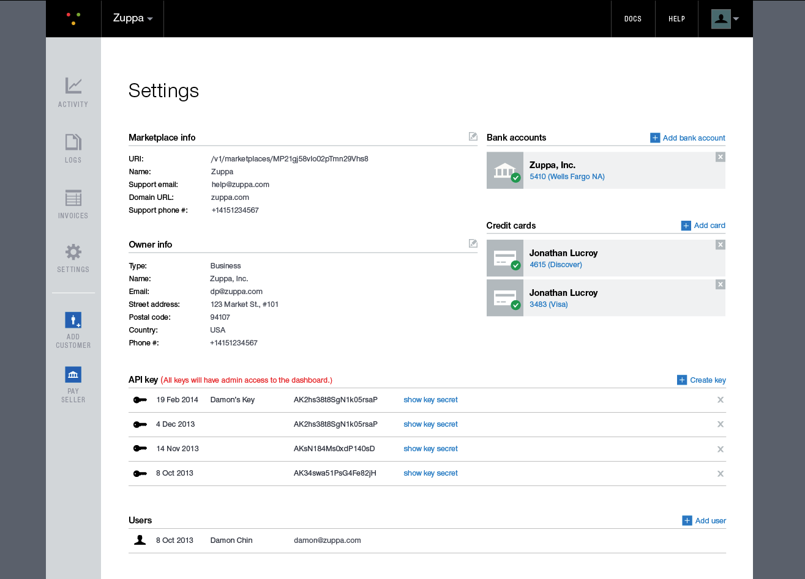Show key secret for Damon's Key

click(431, 400)
